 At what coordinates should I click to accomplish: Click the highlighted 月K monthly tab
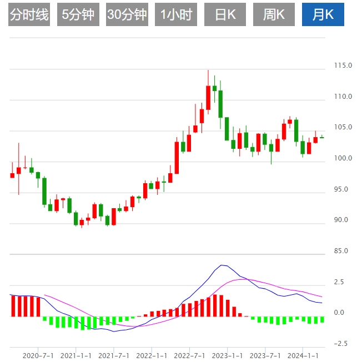click(323, 14)
